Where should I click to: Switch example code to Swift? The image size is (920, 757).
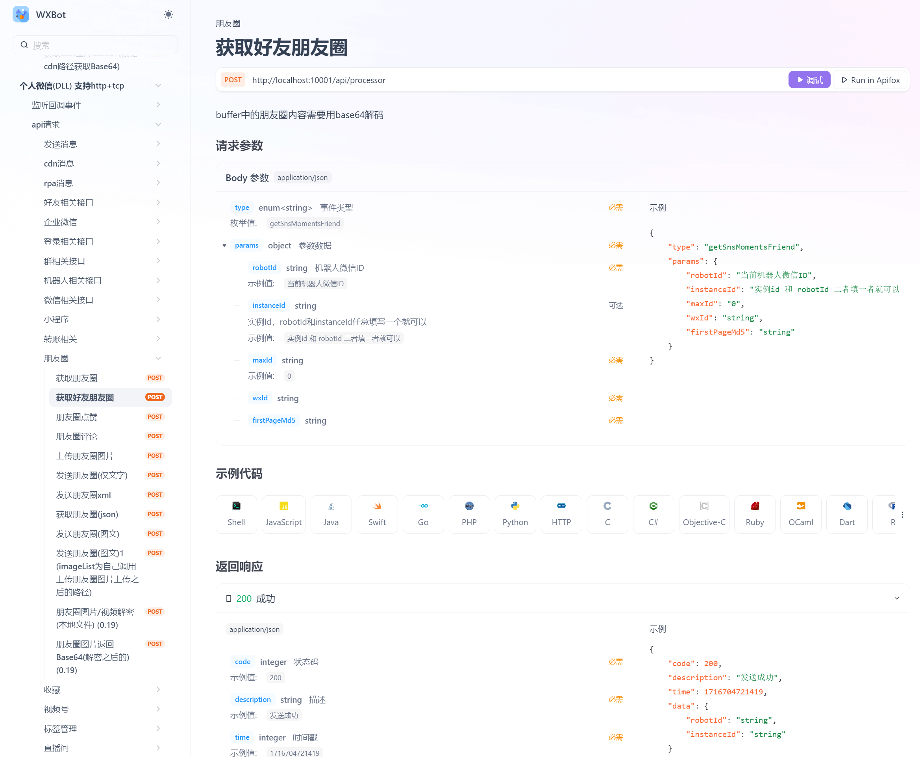tap(377, 514)
